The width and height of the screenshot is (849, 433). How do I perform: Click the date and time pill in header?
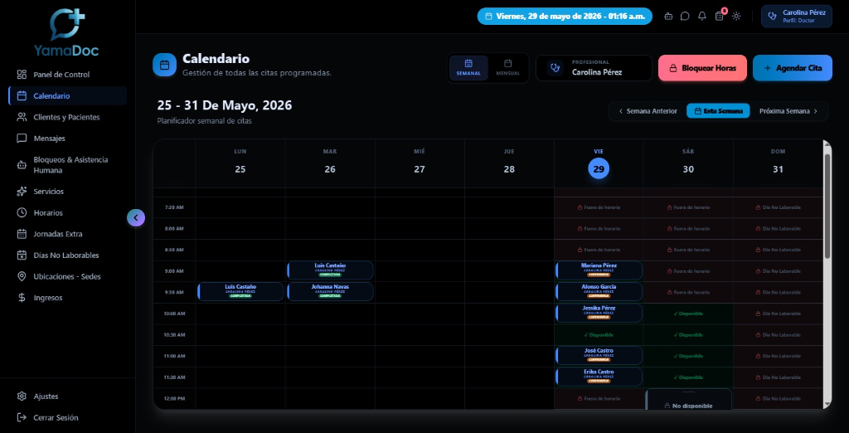point(565,17)
